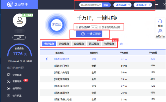Click the 平均延迟 column header

pyautogui.click(x=124, y=53)
